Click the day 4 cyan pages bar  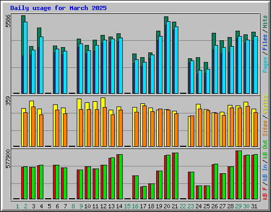[x=41, y=65]
